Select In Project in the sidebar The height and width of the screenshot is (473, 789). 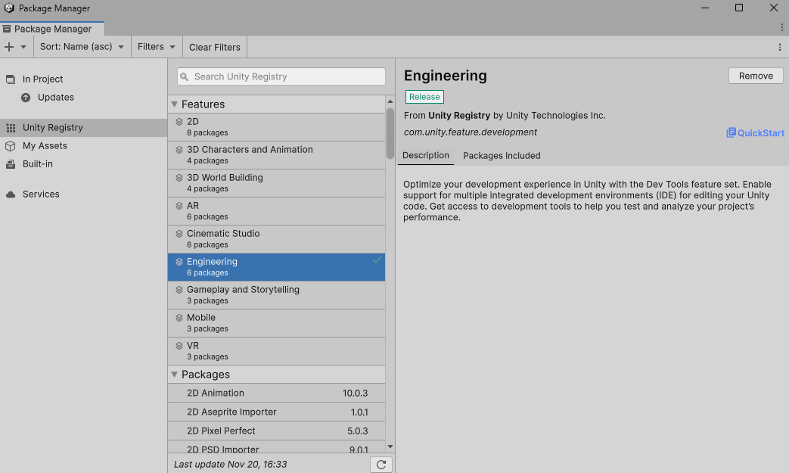83,79
